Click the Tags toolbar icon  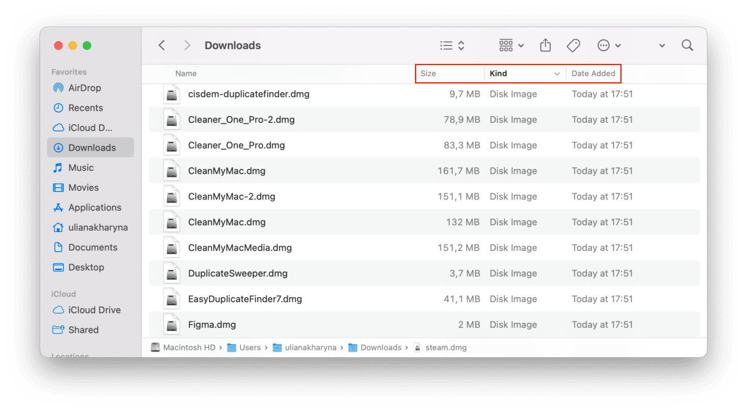coord(573,45)
